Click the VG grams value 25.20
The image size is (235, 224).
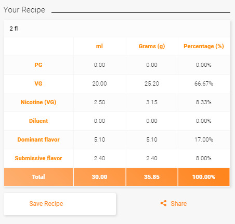pyautogui.click(x=152, y=83)
